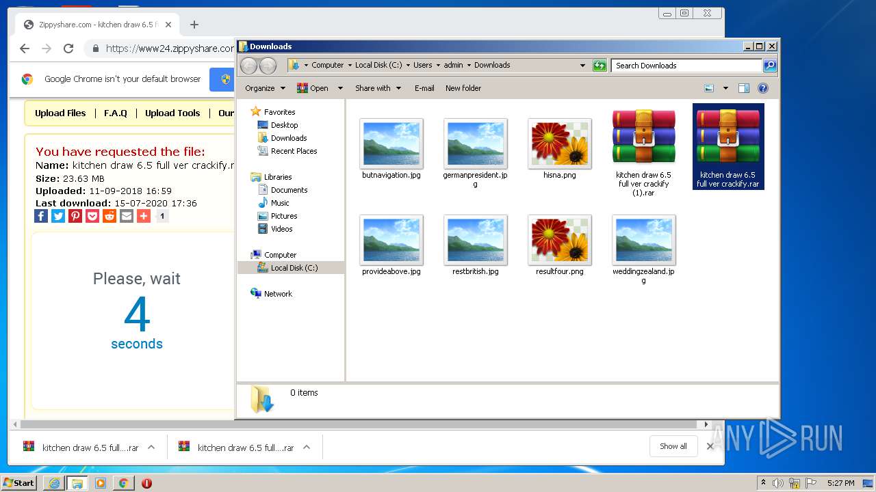876x492 pixels.
Task: Select the weddingzealand.jpg file
Action: [643, 249]
